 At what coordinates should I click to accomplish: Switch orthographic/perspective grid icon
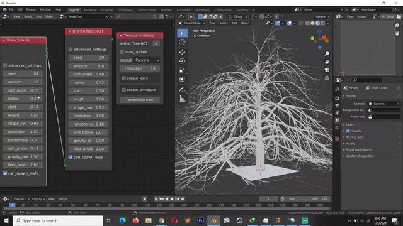[327, 78]
